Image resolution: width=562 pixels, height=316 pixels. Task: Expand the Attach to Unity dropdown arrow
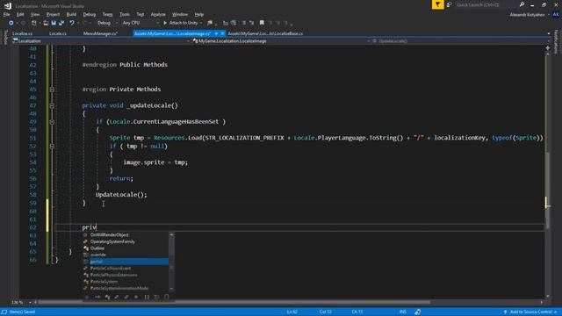click(x=201, y=23)
